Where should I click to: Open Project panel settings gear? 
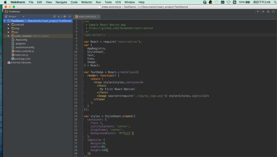tap(65, 16)
